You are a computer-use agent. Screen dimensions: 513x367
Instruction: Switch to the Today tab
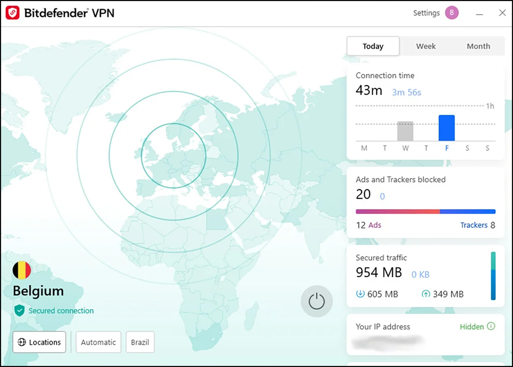pyautogui.click(x=373, y=46)
